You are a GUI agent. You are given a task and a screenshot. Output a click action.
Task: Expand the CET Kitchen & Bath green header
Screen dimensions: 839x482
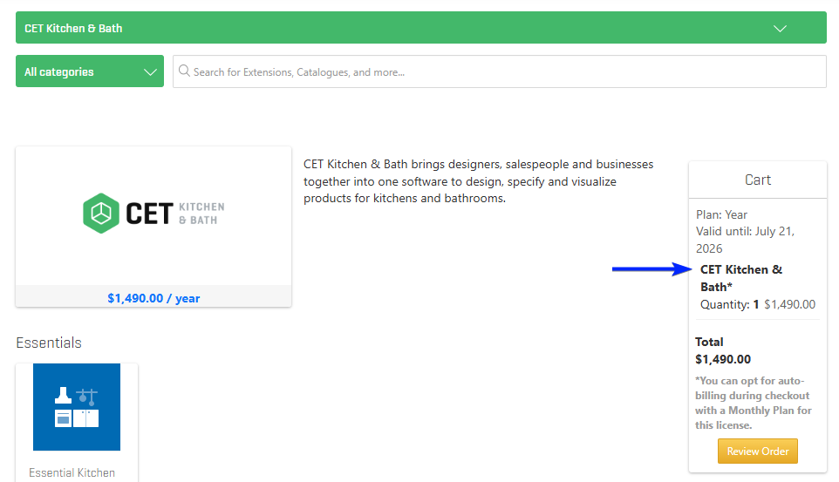pos(420,28)
